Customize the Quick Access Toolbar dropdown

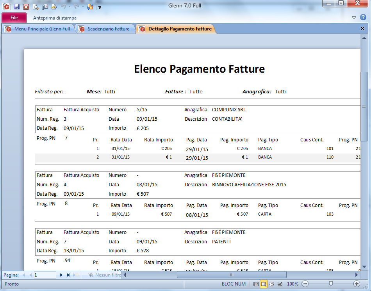pyautogui.click(x=100, y=7)
